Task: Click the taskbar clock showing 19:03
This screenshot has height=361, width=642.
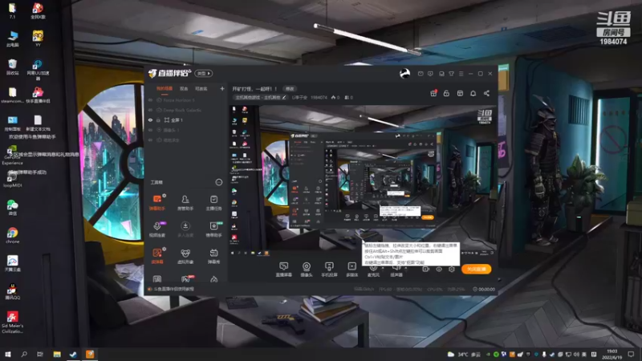Action: coord(612,354)
